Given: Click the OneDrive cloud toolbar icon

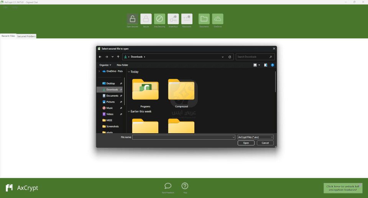Looking at the screenshot, I should [218, 19].
